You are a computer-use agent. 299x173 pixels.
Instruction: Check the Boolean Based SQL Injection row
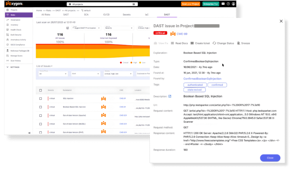point(40,107)
